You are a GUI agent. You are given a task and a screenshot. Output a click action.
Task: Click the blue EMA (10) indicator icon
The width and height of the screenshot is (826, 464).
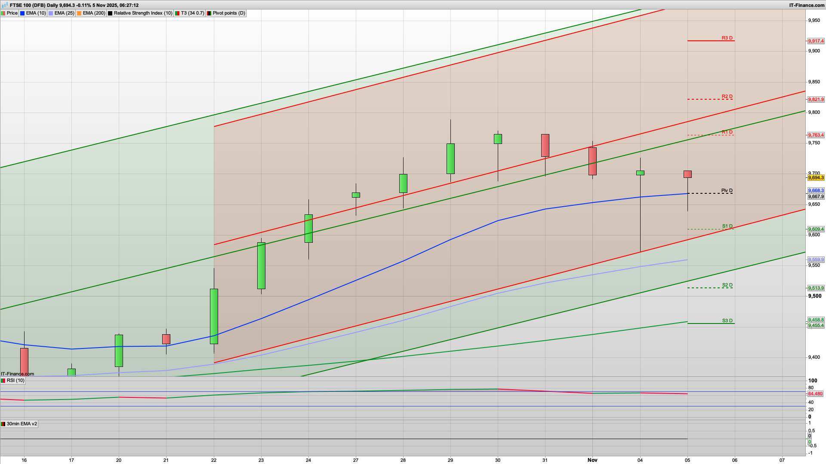tap(22, 13)
